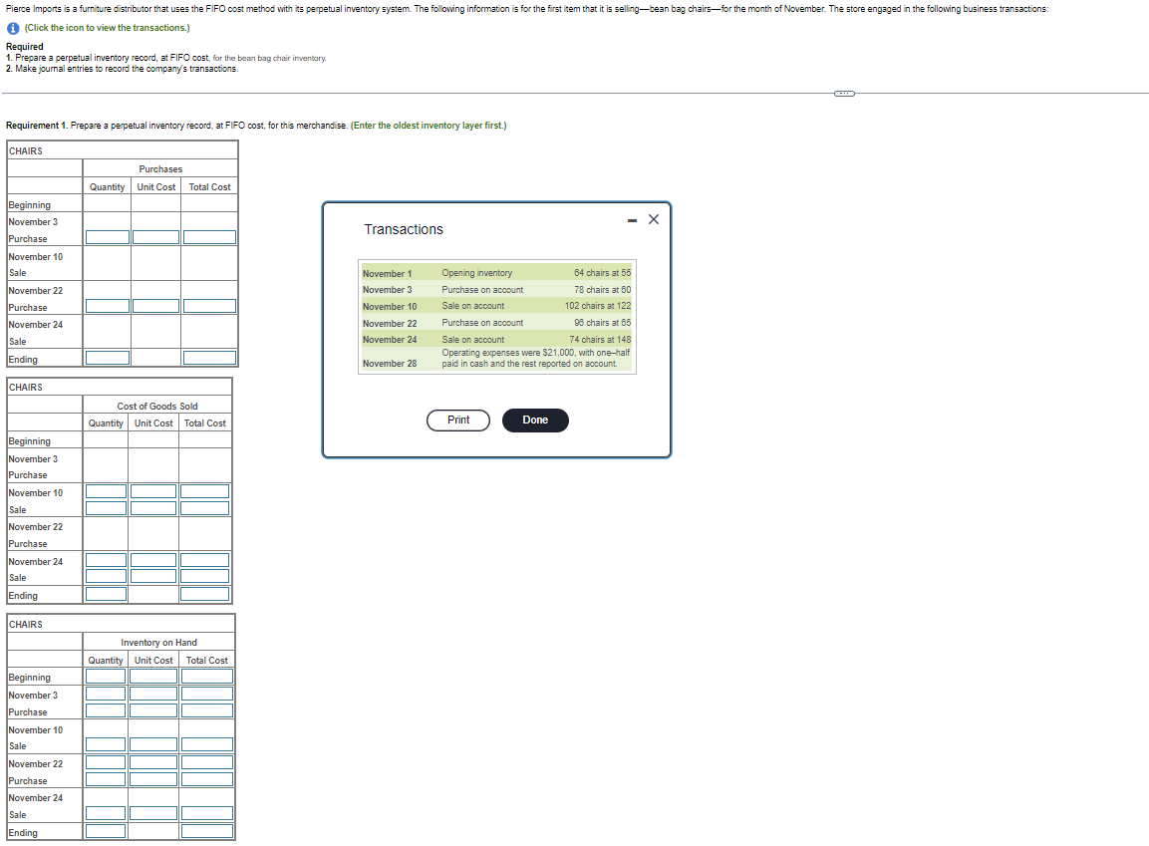Image resolution: width=1149 pixels, height=846 pixels.
Task: Click the Done button
Action: (535, 420)
